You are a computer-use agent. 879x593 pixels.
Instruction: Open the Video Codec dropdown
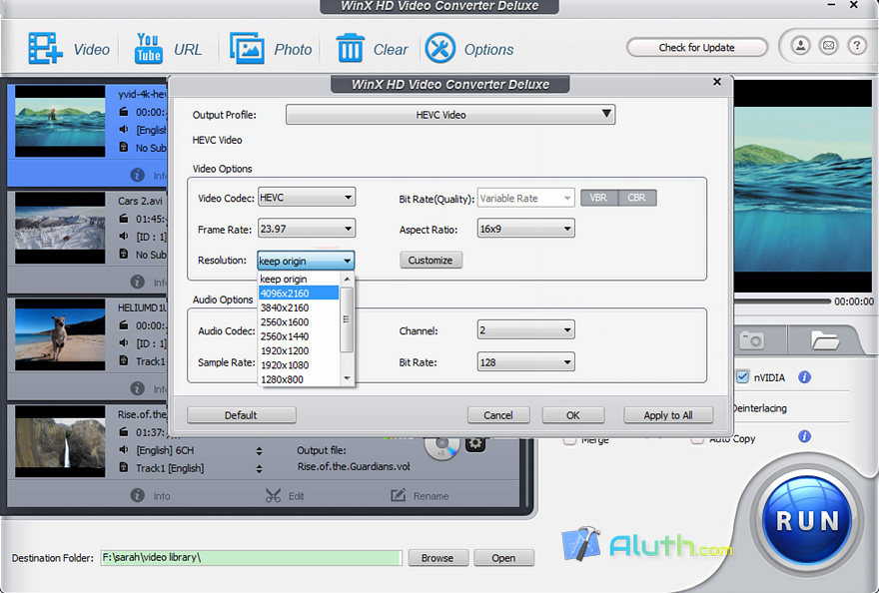(306, 198)
